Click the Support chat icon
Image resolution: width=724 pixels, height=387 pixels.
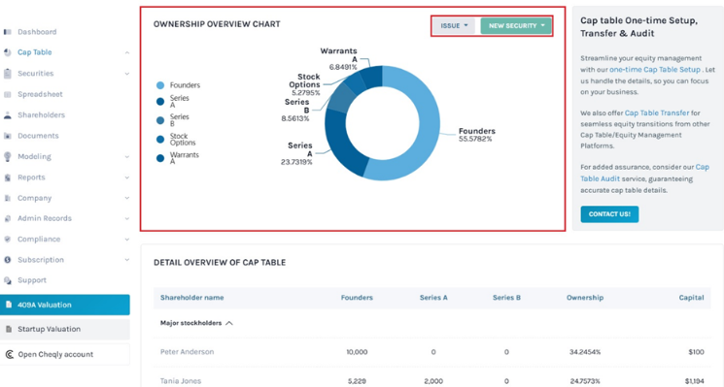click(x=8, y=280)
